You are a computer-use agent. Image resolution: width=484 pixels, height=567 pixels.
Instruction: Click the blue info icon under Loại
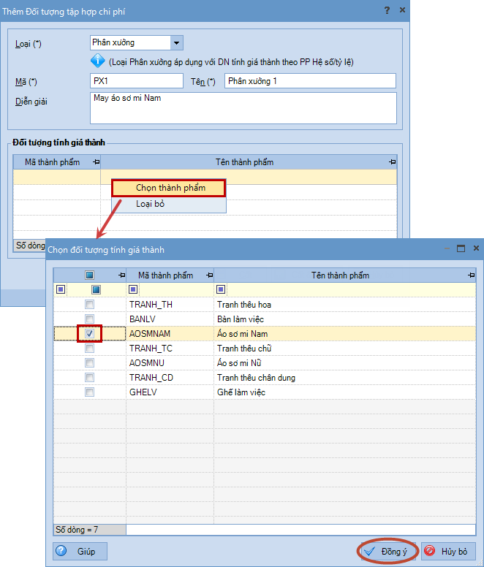(99, 61)
